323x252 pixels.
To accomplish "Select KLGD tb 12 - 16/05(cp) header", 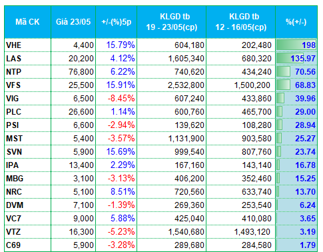I will coord(241,22).
